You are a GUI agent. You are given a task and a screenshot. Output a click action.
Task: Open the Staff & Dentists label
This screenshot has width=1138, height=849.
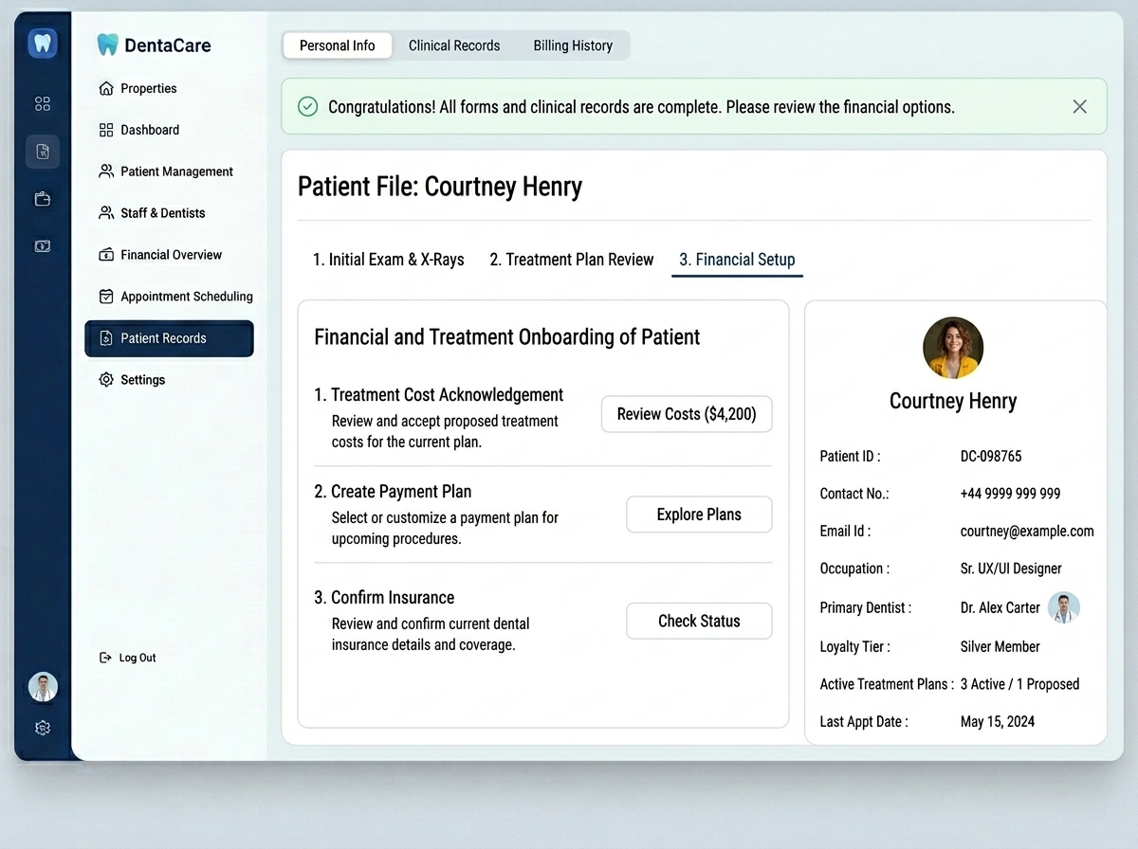click(x=163, y=213)
